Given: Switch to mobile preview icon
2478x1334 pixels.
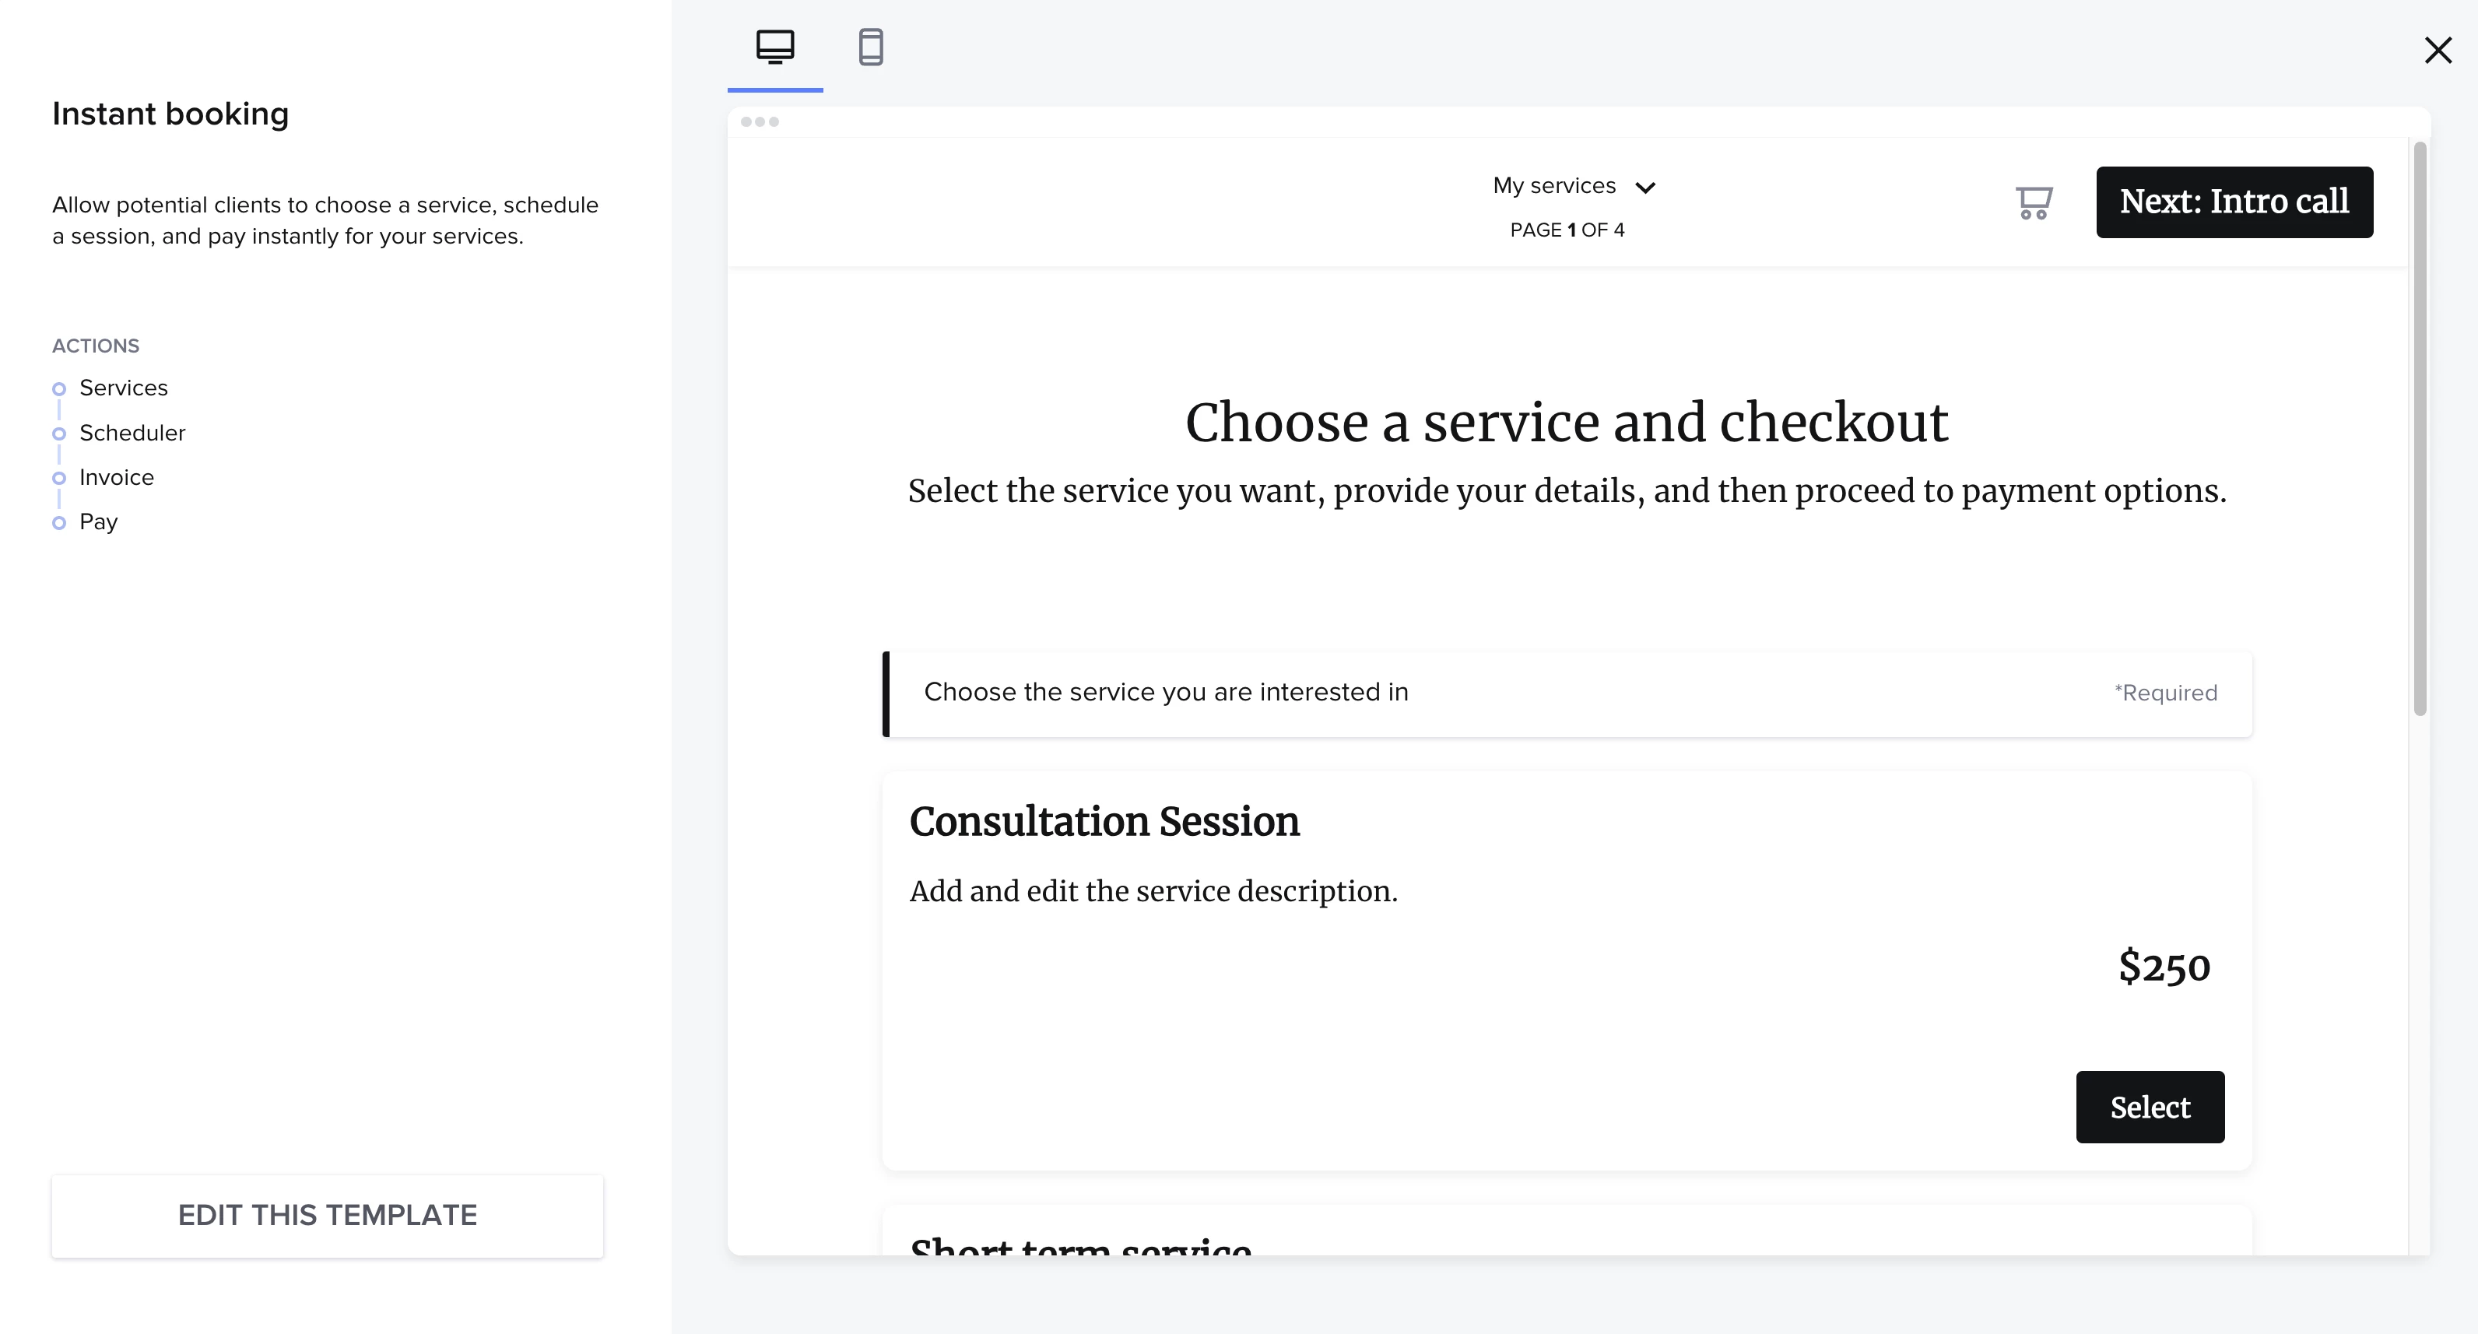Looking at the screenshot, I should (x=871, y=46).
